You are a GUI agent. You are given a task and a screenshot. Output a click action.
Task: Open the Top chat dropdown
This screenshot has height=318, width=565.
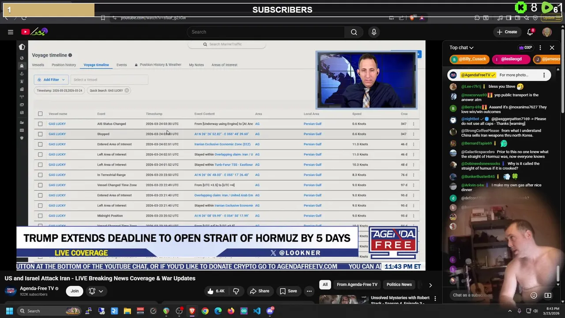(462, 48)
